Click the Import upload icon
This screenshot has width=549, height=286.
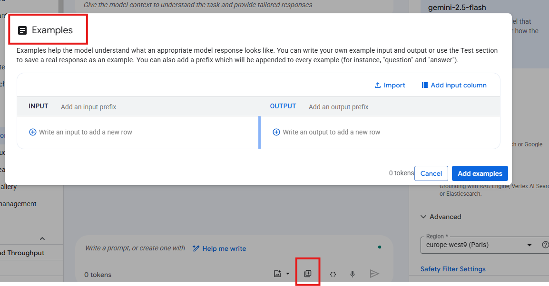tap(377, 85)
